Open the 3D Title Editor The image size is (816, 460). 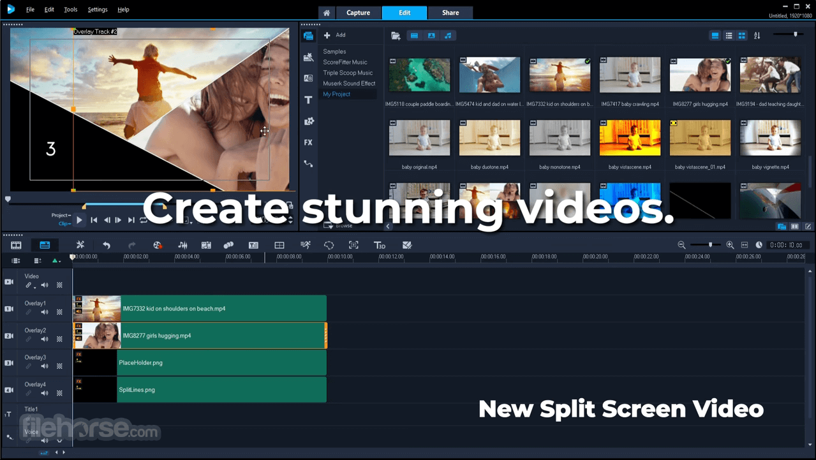point(380,245)
